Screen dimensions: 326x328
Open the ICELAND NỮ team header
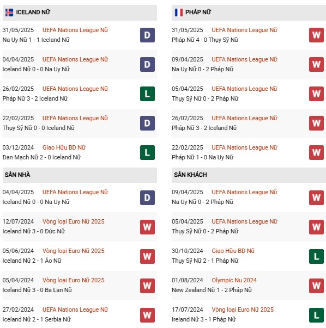pyautogui.click(x=80, y=13)
